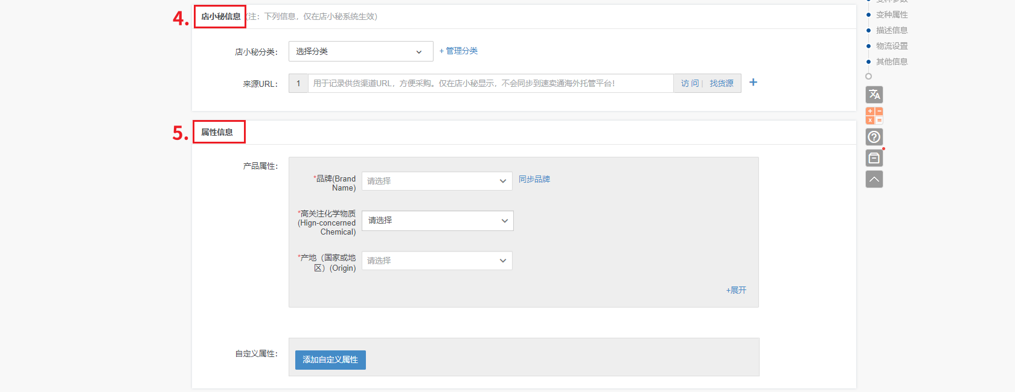Image resolution: width=1015 pixels, height=392 pixels.
Task: Jump to 变种属性 section in side navigation
Action: (x=892, y=14)
